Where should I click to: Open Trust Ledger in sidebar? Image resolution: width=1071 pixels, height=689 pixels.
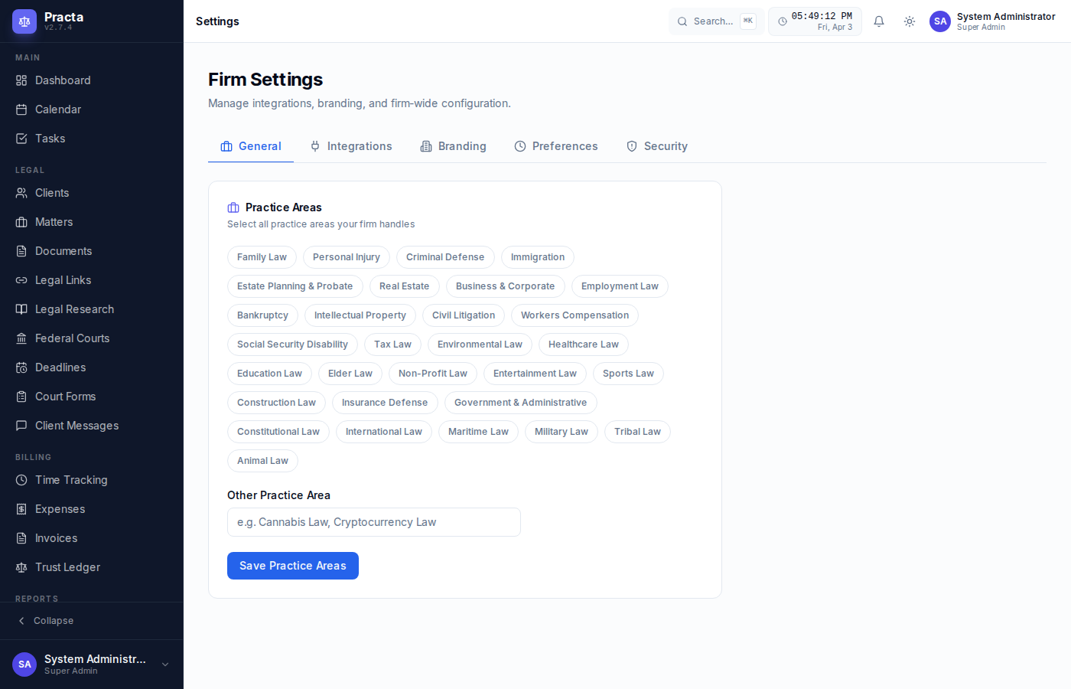[x=92, y=567]
